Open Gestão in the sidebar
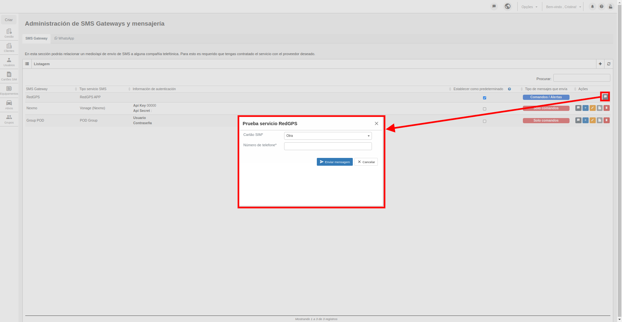The image size is (622, 322). coord(9,33)
